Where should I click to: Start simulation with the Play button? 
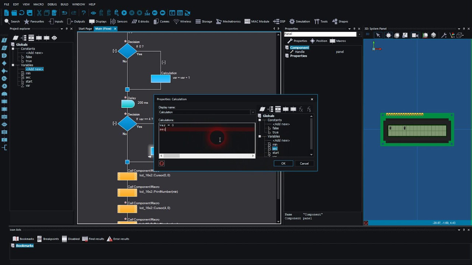point(124,13)
